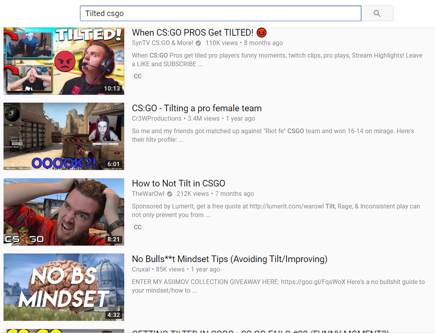Viewport: 435px width, 333px height.
Task: Open 'No Bulls**t Mindset Tips' video title
Action: click(230, 259)
